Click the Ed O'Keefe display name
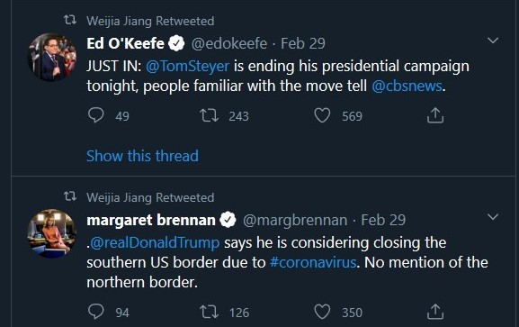 click(x=125, y=43)
